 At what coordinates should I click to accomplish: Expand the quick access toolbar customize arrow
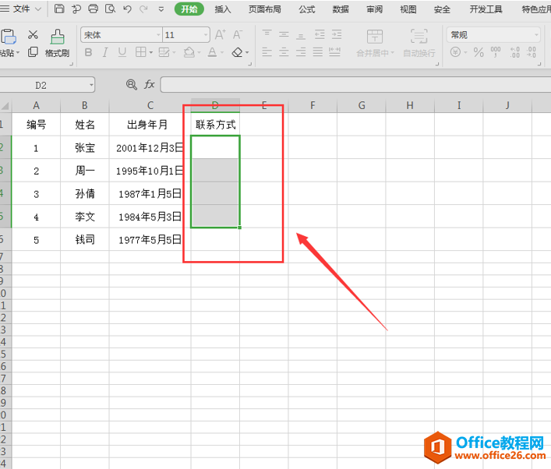tap(161, 9)
